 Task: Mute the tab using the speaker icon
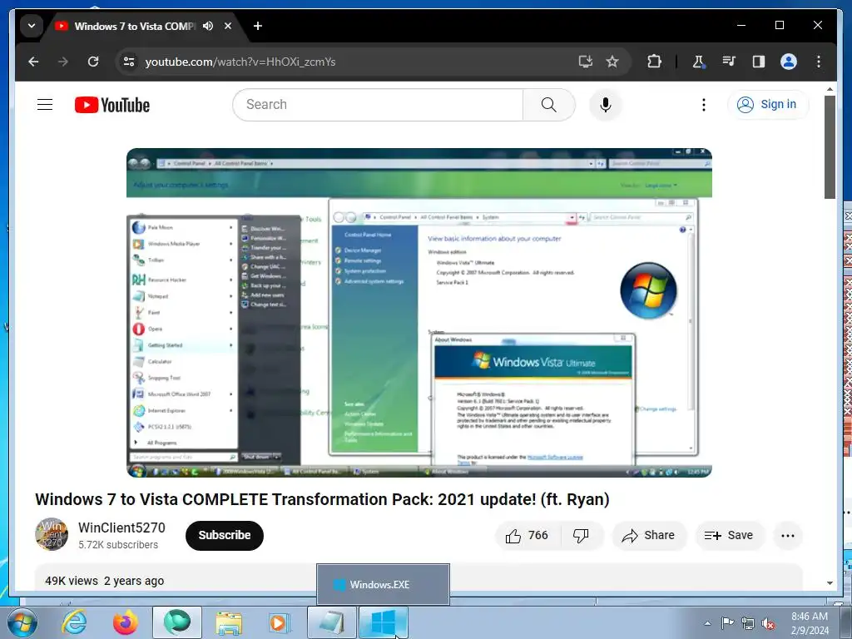pos(208,26)
